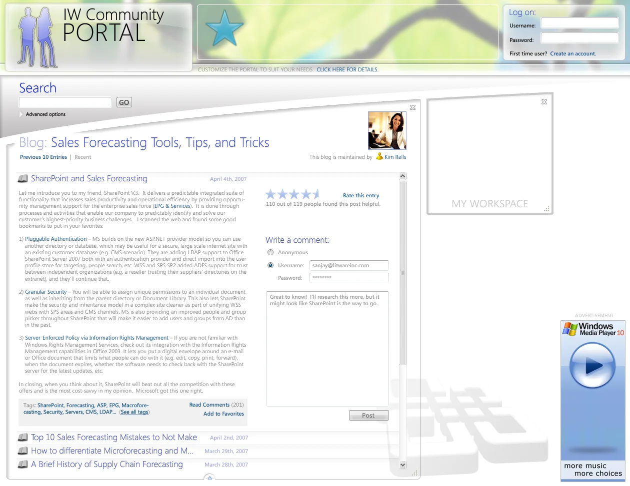Image resolution: width=630 pixels, height=486 pixels.
Task: Click the My Workspace panel resize grip
Action: point(547,209)
